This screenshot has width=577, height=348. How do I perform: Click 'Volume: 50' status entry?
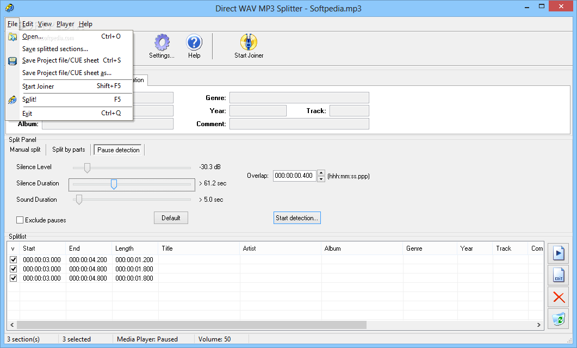pyautogui.click(x=214, y=339)
